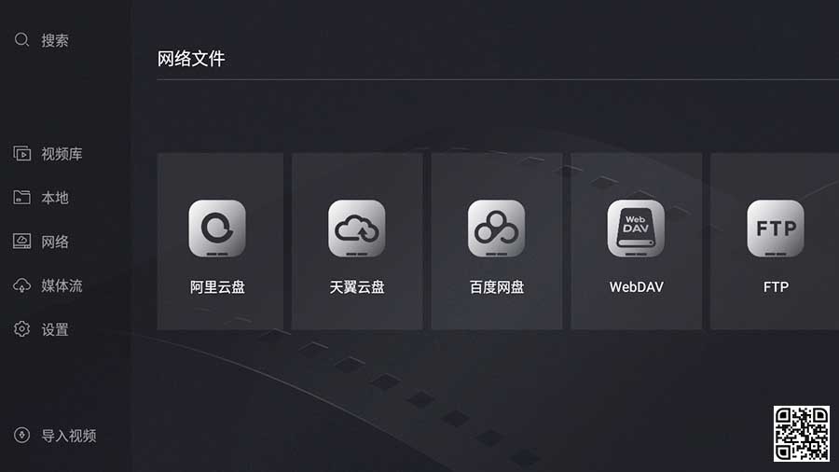This screenshot has height=472, width=839.
Task: Click the 设置 gear icon
Action: pos(22,329)
